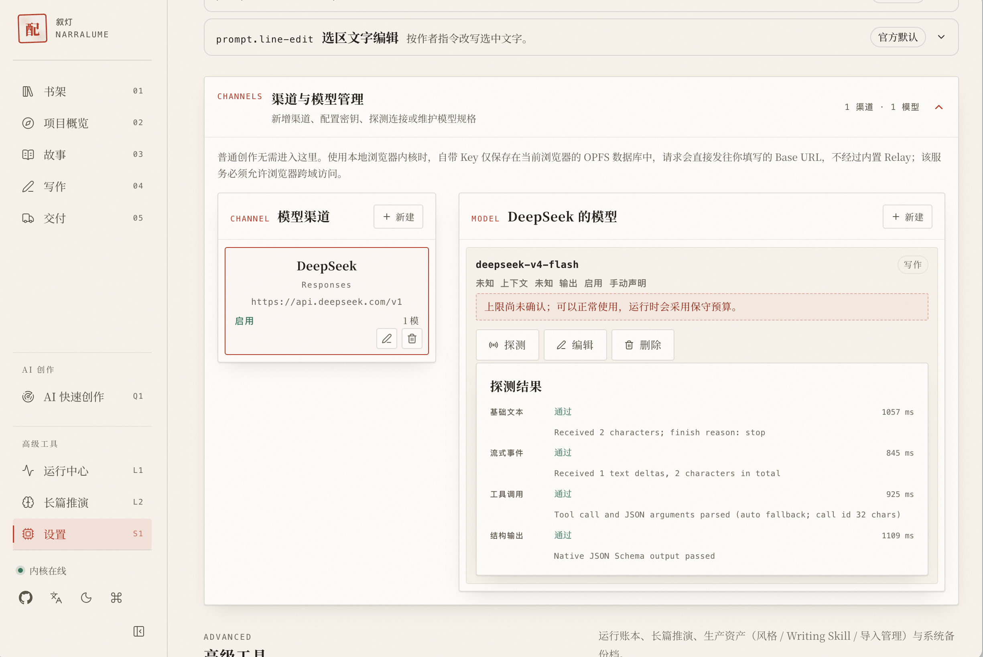The width and height of the screenshot is (983, 657).
Task: Click the 1 渠道 · 1 模型 summary
Action: tap(881, 107)
